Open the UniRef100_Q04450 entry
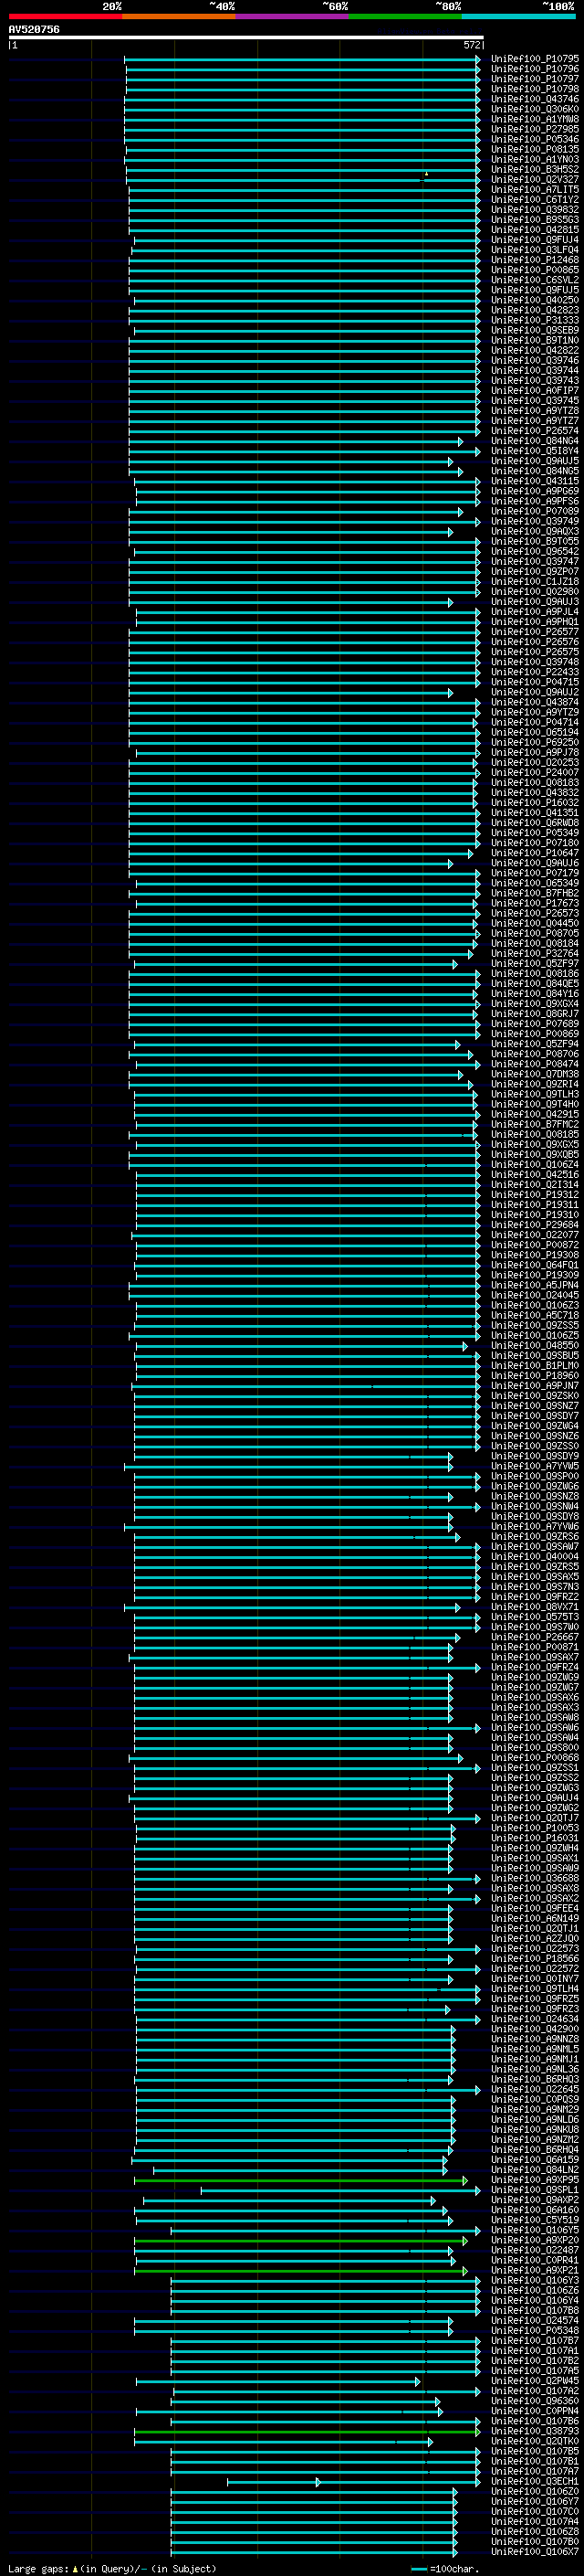This screenshot has height=2576, width=584. [x=534, y=923]
